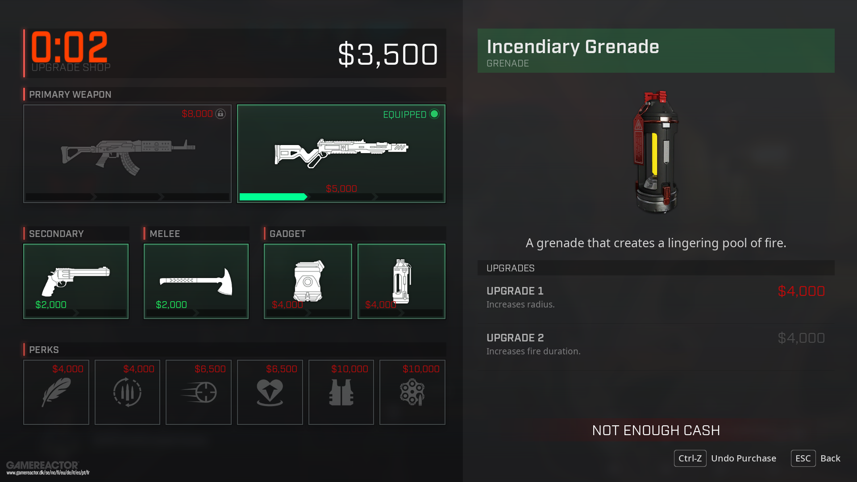
Task: Select the first $4,000 gadget canister
Action: click(x=308, y=281)
